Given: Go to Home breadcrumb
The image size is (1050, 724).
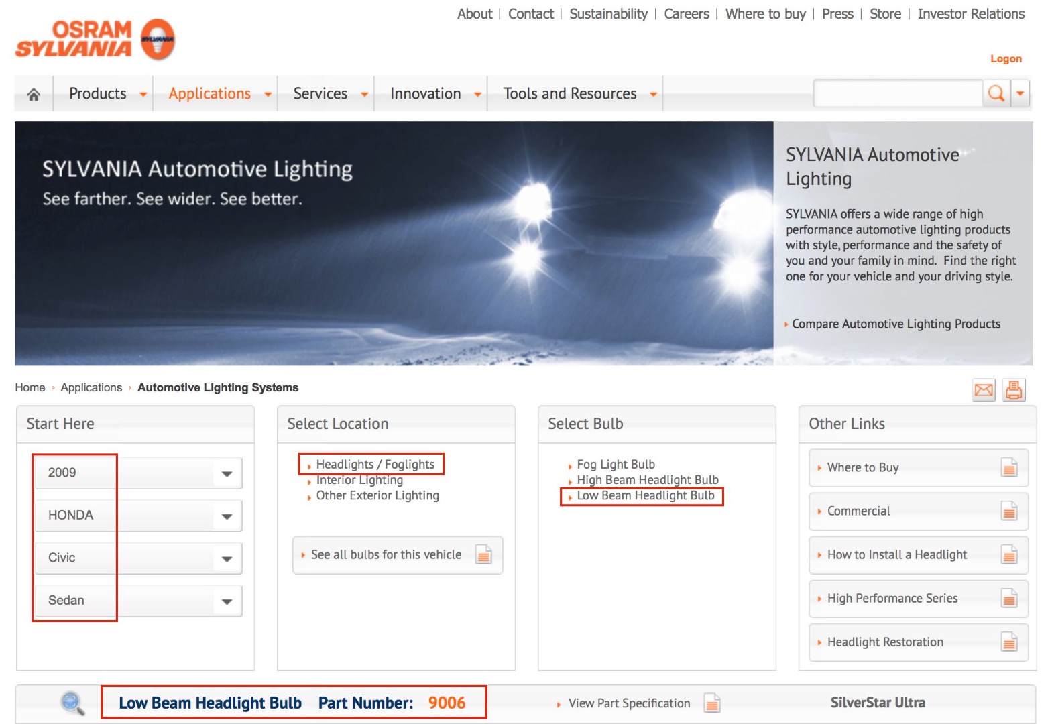Looking at the screenshot, I should (x=30, y=387).
